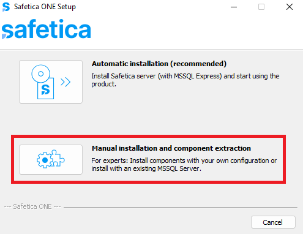Screen dimensions: 303x234
Task: Cancel the Safetica ONE setup
Action: coord(273,222)
